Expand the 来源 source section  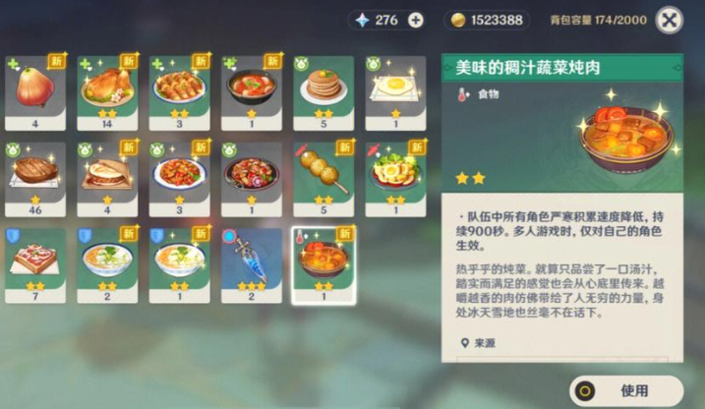pos(479,343)
